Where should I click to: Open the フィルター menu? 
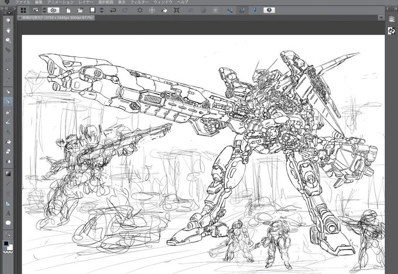pos(139,2)
